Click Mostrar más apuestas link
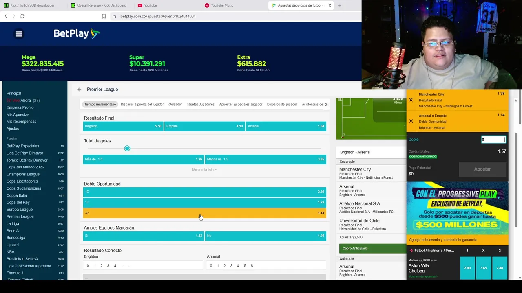This screenshot has width=522, height=293. (x=423, y=276)
